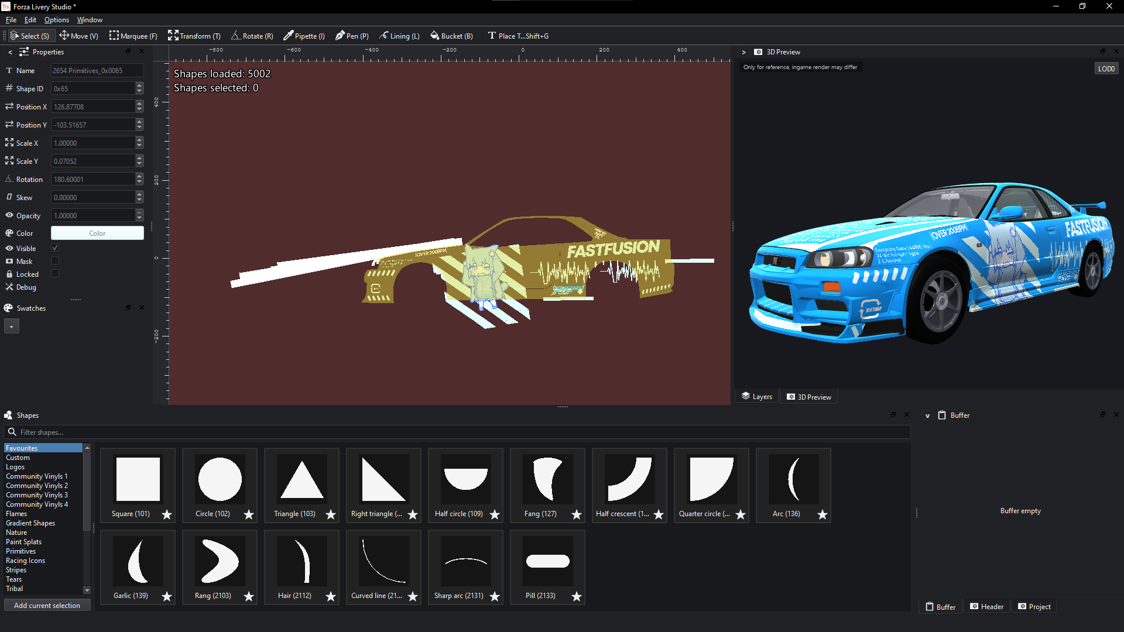Float the Shapes panel
Image resolution: width=1124 pixels, height=632 pixels.
pos(893,415)
